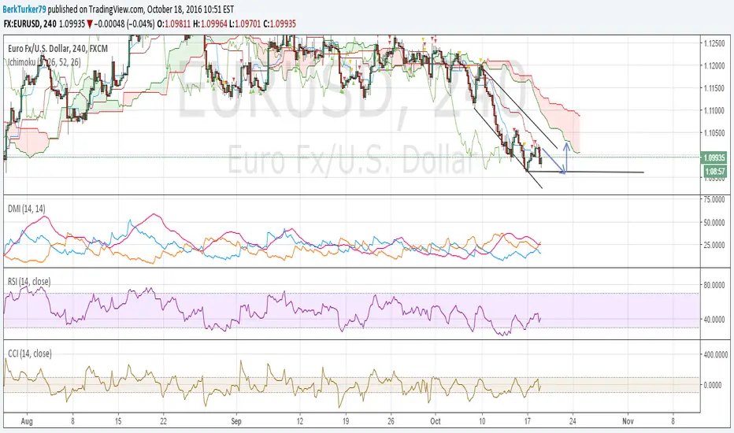This screenshot has height=433, width=734.
Task: Click the 25.0000 DMI scale value
Action: [x=714, y=245]
